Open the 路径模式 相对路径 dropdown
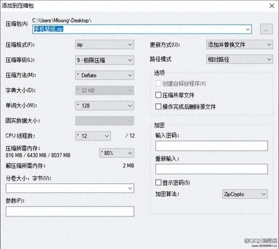 239,60
